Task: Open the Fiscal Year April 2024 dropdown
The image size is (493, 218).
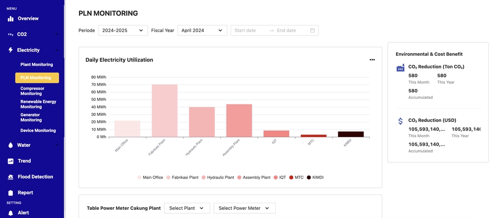Action: coord(202,30)
